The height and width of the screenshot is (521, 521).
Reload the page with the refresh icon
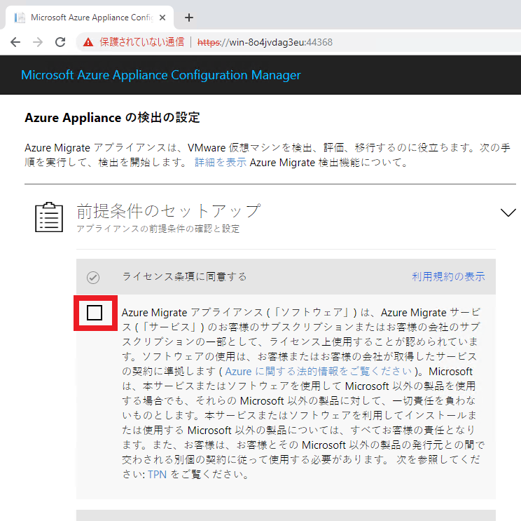pyautogui.click(x=60, y=42)
